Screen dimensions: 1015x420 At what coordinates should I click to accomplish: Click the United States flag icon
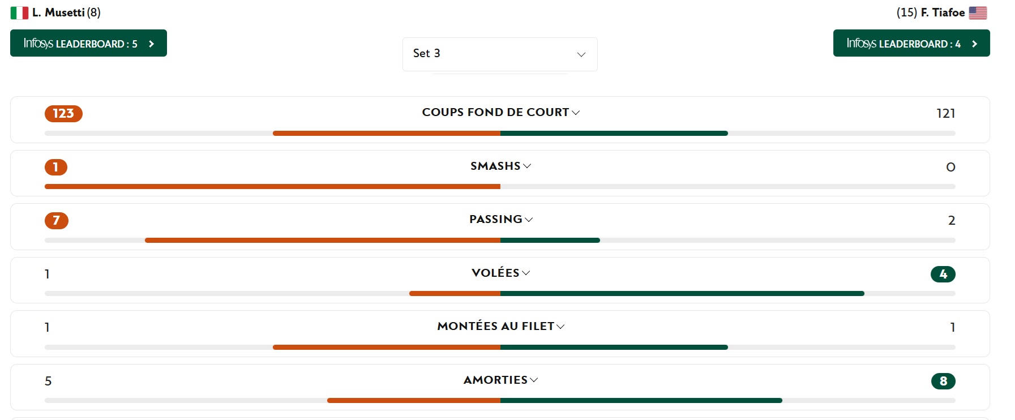(x=978, y=13)
